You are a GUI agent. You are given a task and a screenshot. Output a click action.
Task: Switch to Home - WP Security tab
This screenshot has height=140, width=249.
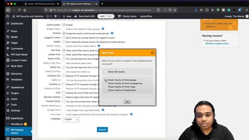[42, 4]
